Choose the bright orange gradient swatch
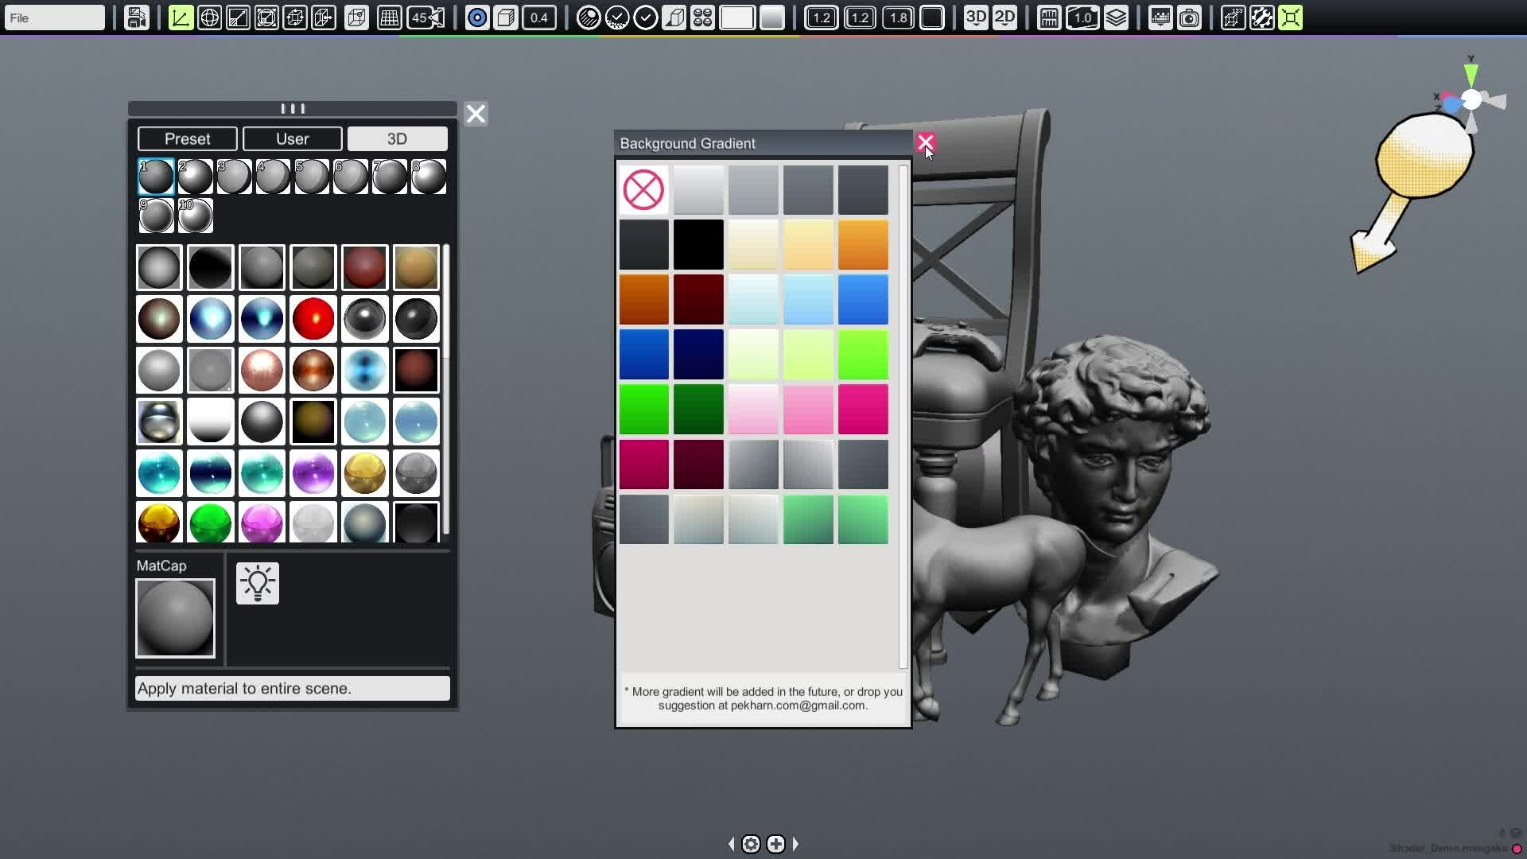Image resolution: width=1527 pixels, height=859 pixels. 863,245
